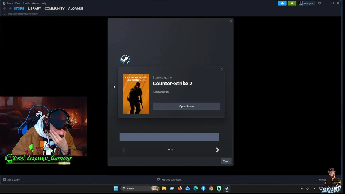The height and width of the screenshot is (194, 345).
Task: Switch to the LIBRARY tab
Action: [x=34, y=9]
